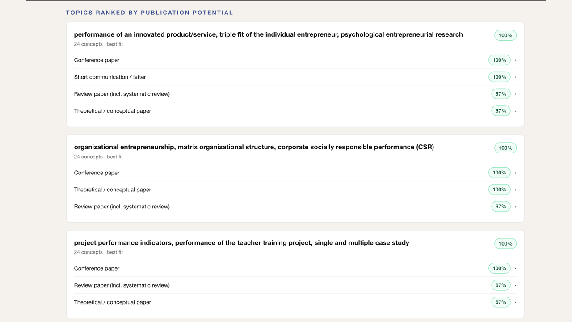The height and width of the screenshot is (322, 572).
Task: Click 100% badge of organizational entrepreneurship header
Action: [505, 148]
